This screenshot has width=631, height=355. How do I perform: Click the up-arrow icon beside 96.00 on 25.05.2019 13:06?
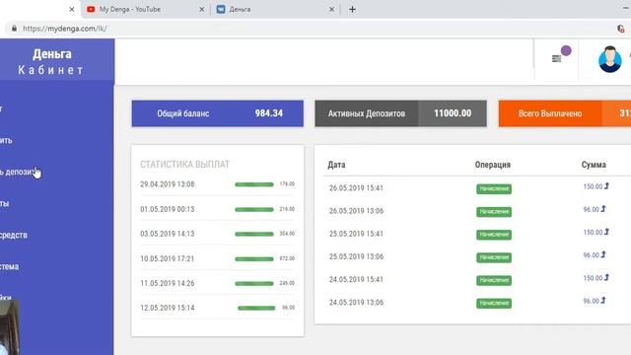point(603,254)
